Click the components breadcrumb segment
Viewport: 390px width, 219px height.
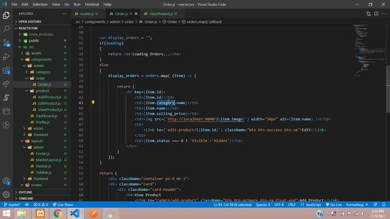tap(95, 22)
